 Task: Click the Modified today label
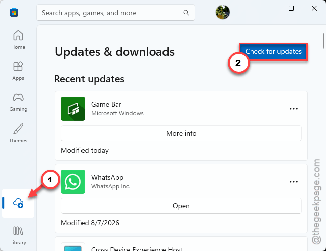85,150
